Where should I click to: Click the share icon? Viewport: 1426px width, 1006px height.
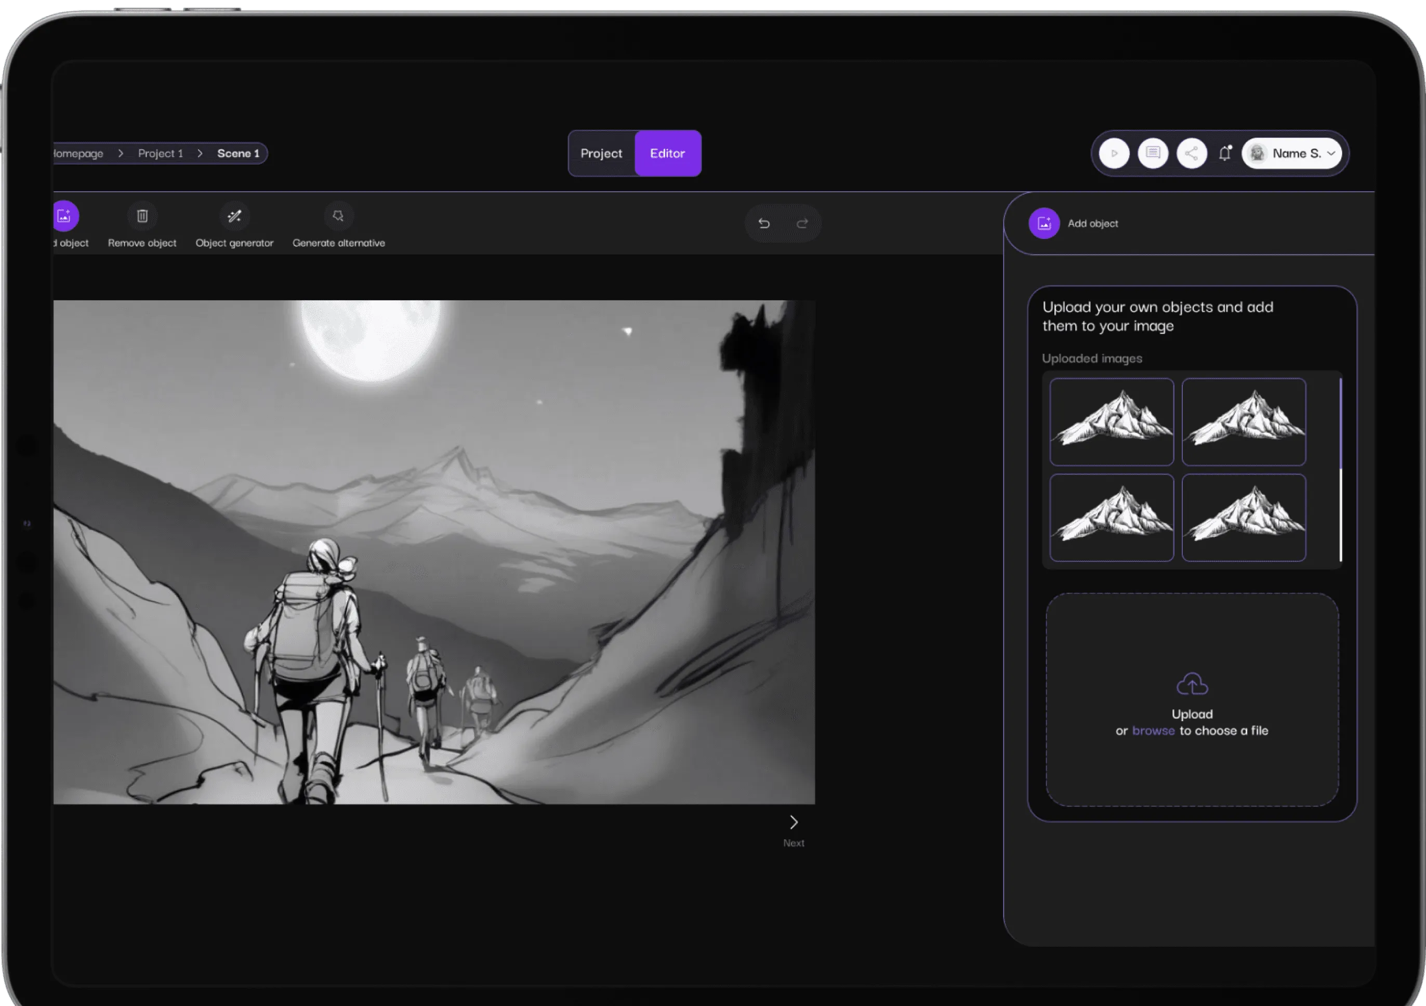1191,153
